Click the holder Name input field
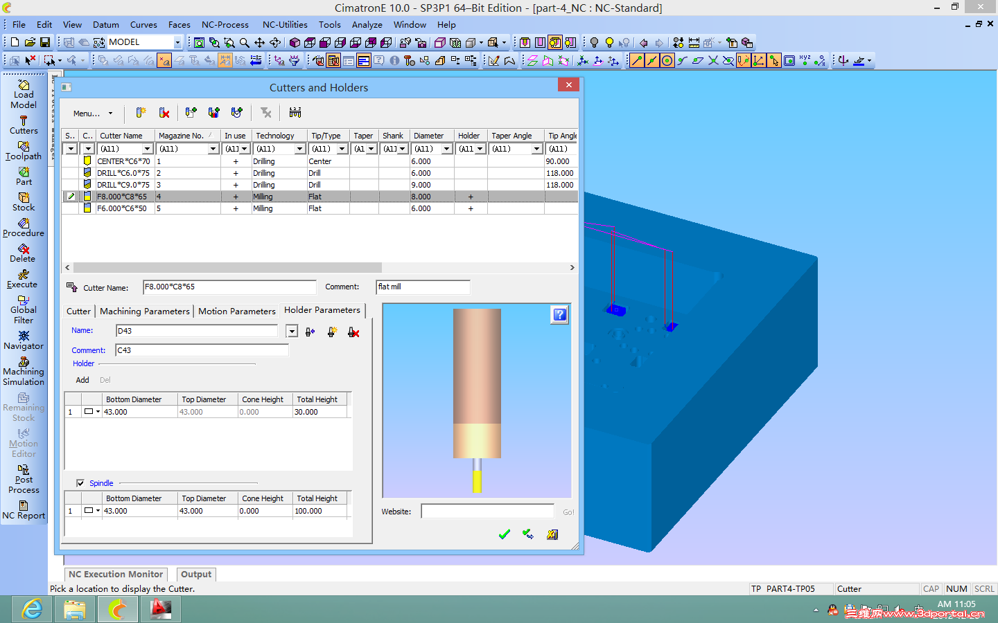This screenshot has height=623, width=998. coord(198,331)
